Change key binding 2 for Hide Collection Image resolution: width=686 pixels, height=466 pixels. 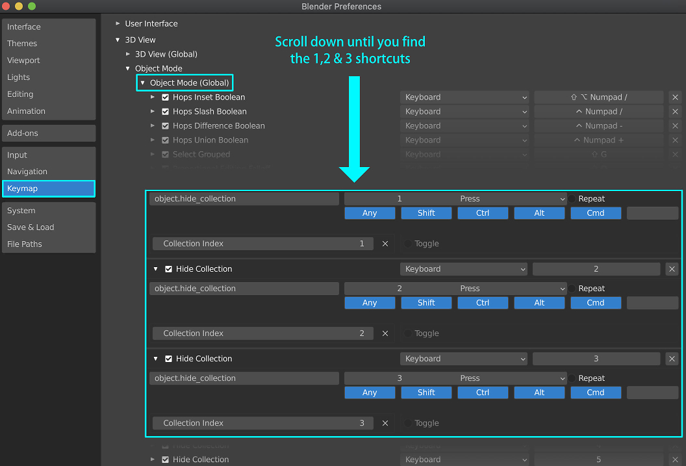596,269
